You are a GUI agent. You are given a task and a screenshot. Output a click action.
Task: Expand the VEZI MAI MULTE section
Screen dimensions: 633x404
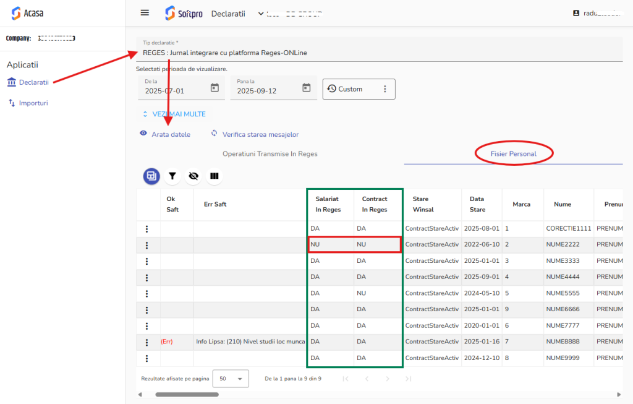coord(174,114)
